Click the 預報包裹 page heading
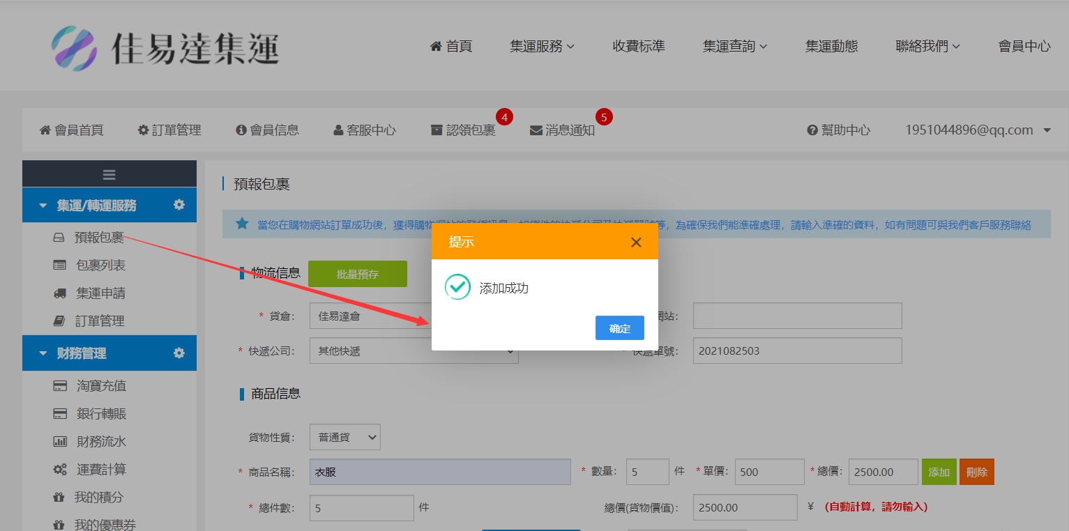 tap(261, 184)
